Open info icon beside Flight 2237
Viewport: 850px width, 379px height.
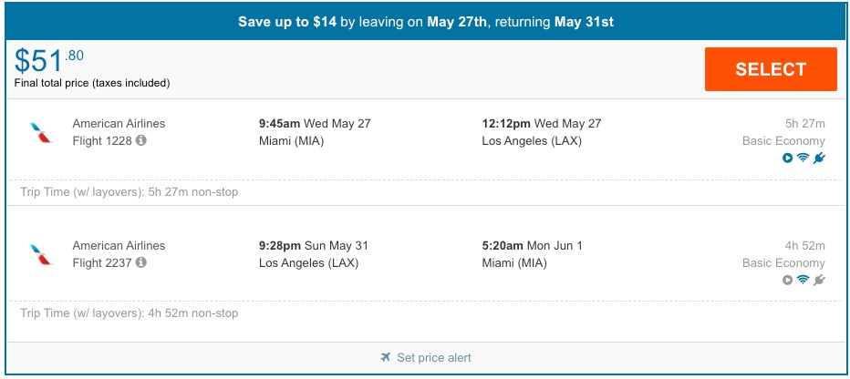(141, 263)
